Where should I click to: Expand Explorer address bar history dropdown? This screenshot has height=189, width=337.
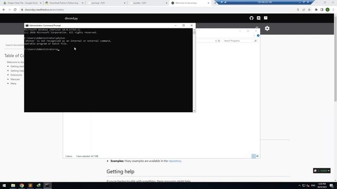point(216,41)
